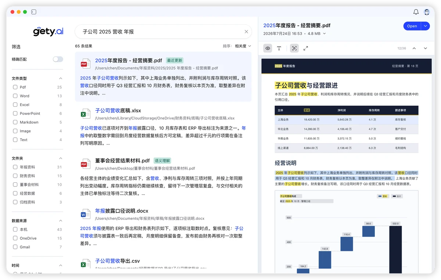Select the eye preview mode icon
The height and width of the screenshot is (280, 441).
tap(268, 48)
